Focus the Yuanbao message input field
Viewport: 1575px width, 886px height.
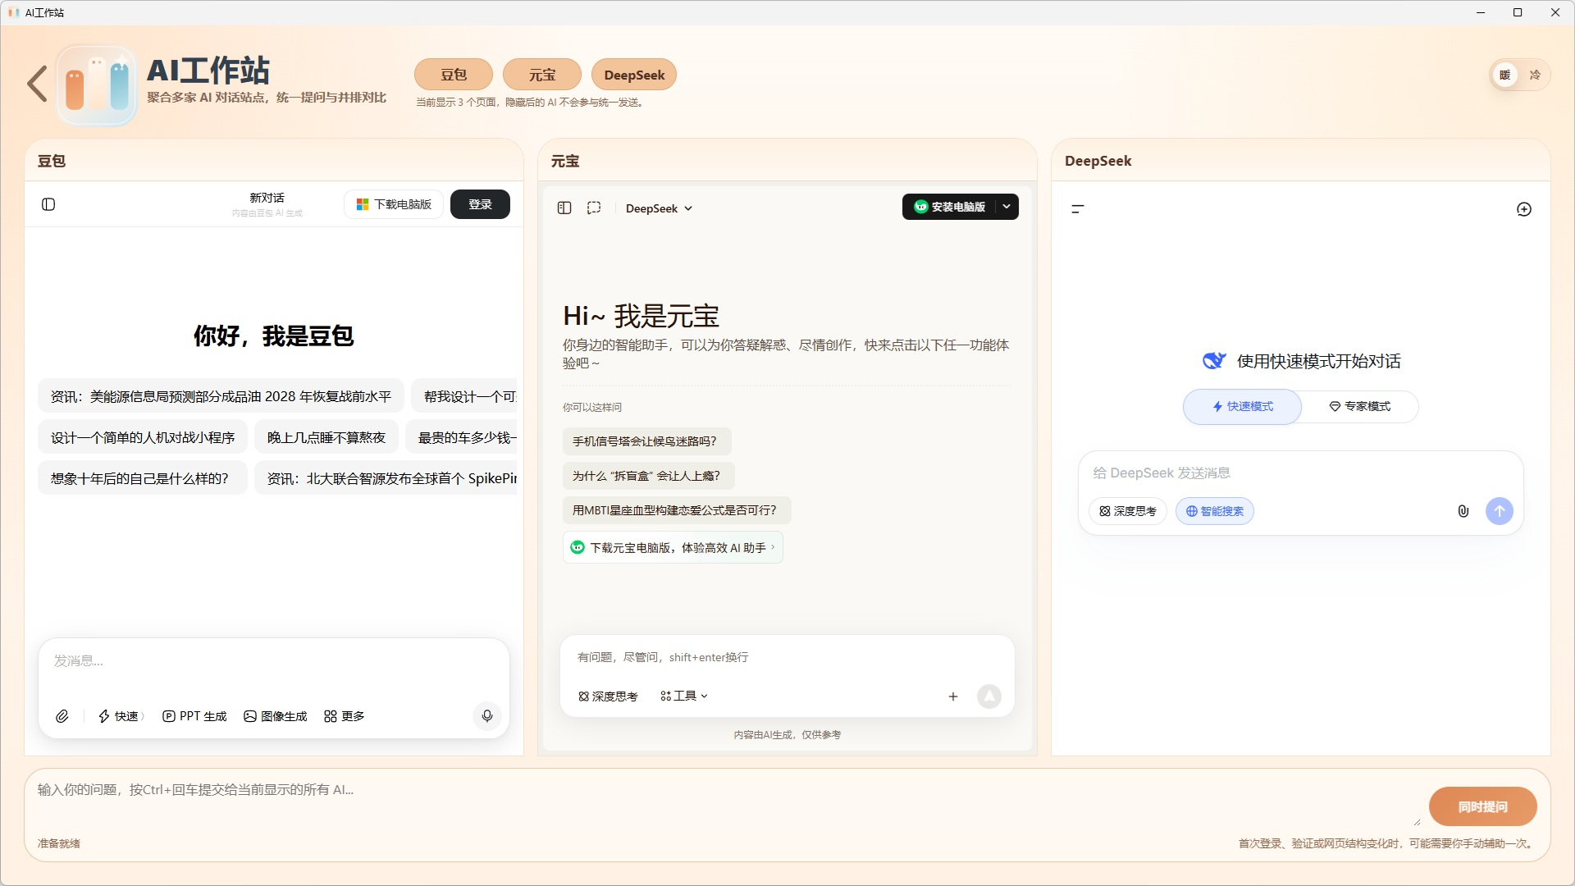786,657
